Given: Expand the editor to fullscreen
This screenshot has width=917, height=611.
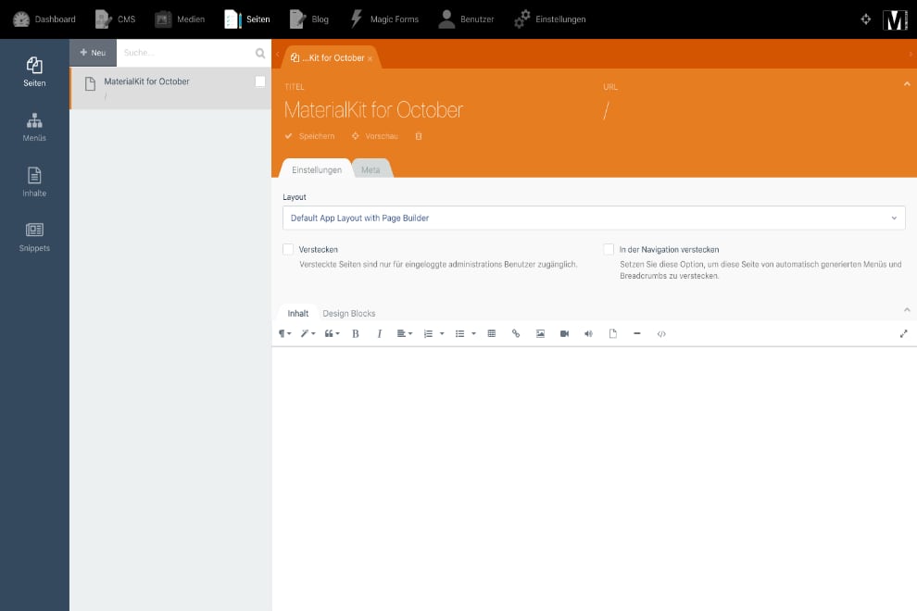Looking at the screenshot, I should click(x=903, y=334).
